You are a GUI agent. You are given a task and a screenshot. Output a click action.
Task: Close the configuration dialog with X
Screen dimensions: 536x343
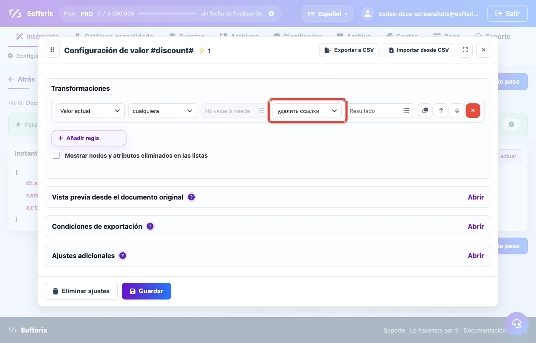point(484,50)
